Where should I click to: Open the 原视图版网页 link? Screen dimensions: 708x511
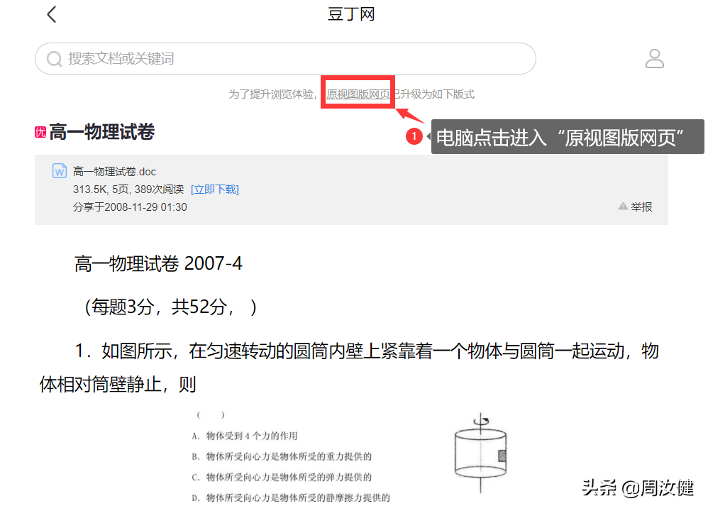point(358,94)
